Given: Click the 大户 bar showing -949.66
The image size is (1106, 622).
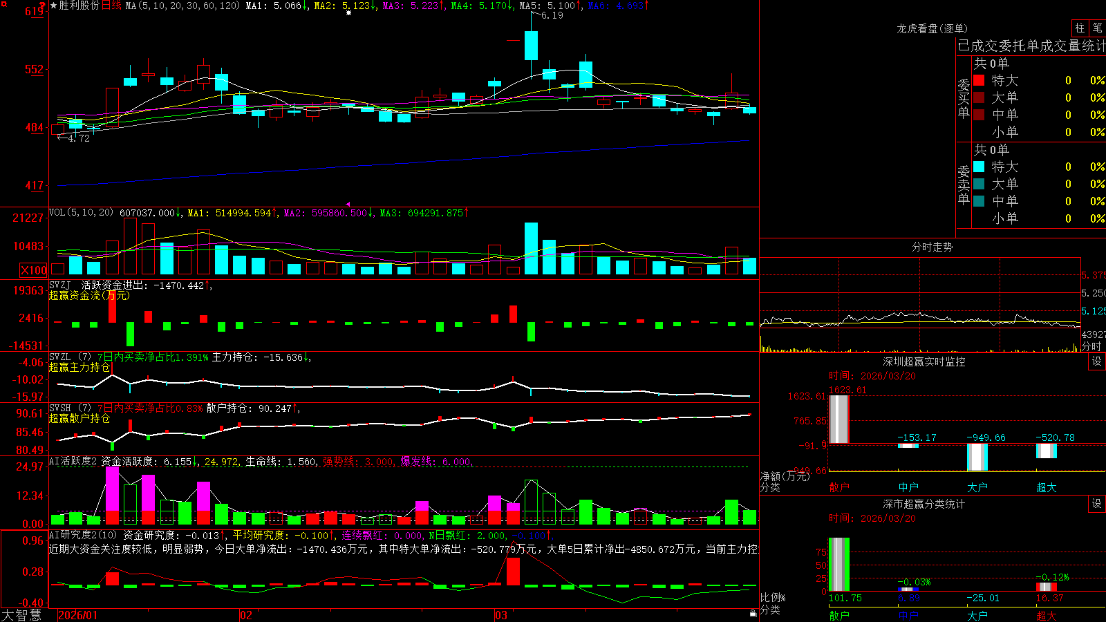Looking at the screenshot, I should click(977, 457).
